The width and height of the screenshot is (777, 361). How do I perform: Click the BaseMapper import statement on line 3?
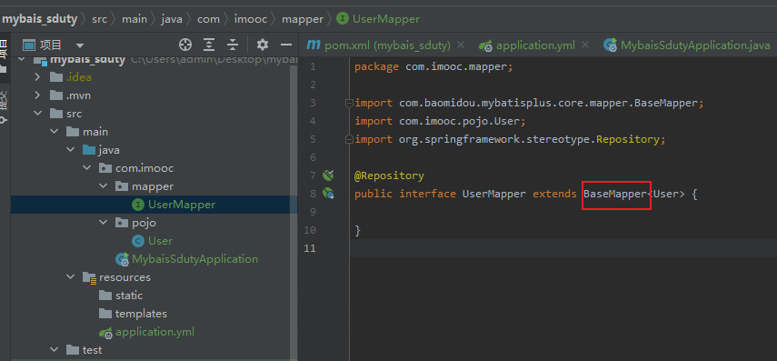point(529,103)
